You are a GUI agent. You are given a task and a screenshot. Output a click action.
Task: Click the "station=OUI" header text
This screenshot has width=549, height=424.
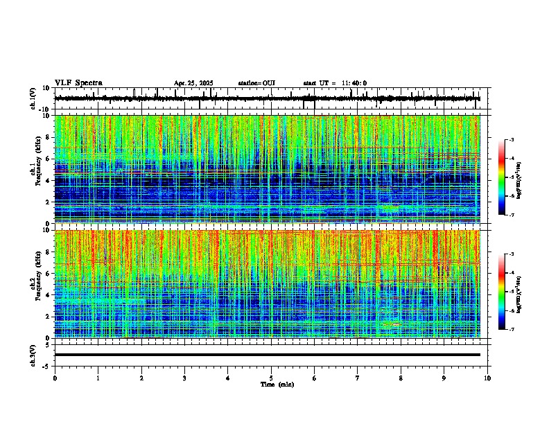pyautogui.click(x=256, y=83)
